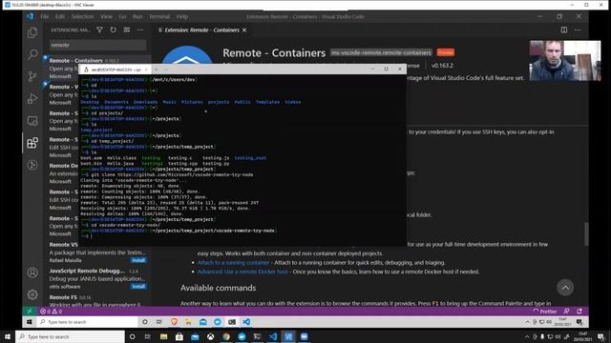The image size is (611, 343).
Task: Click the scroll to top round button
Action: (565, 288)
